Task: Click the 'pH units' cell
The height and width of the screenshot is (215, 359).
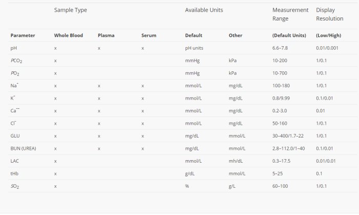Action: pos(194,48)
